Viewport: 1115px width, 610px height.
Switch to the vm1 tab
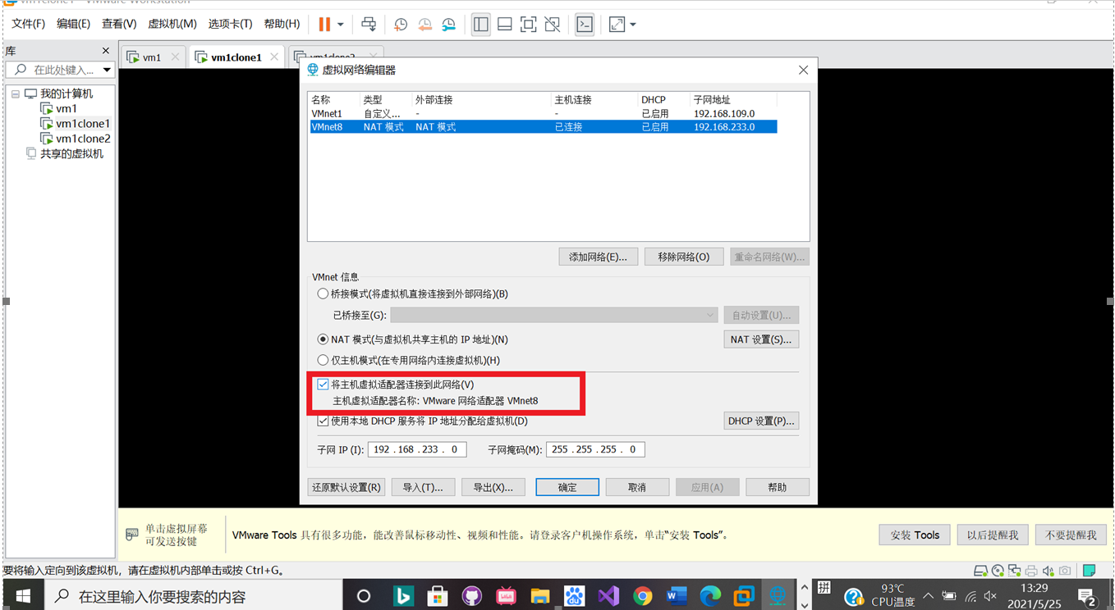[x=152, y=57]
